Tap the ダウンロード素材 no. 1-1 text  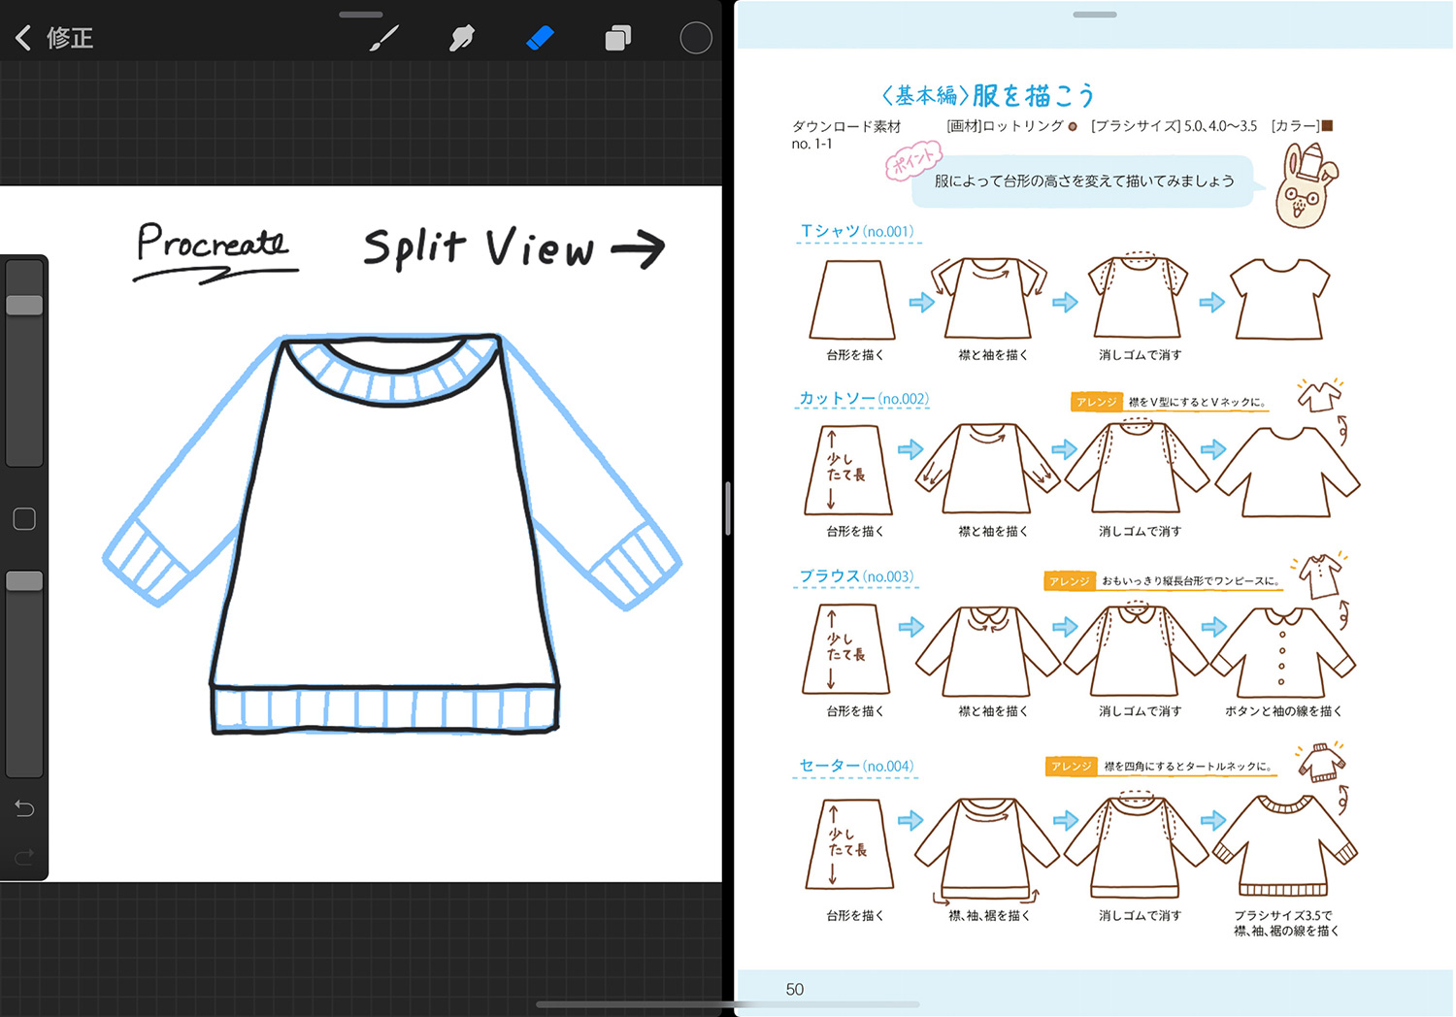(845, 135)
